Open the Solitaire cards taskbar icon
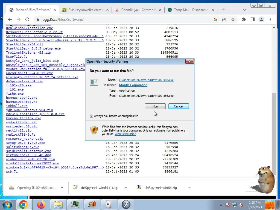 coord(109,205)
